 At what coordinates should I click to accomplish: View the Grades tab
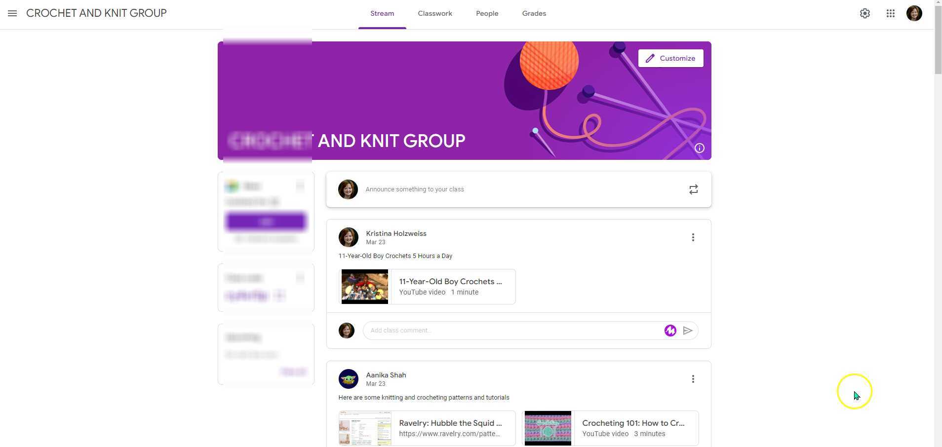(534, 13)
